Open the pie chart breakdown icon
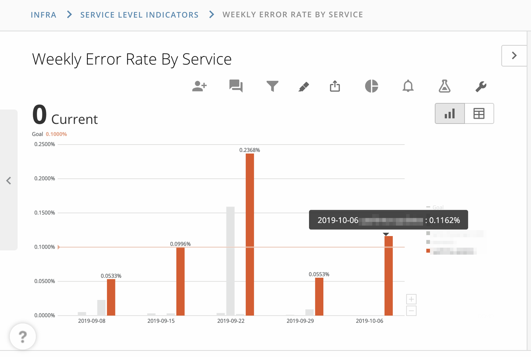 [x=371, y=86]
